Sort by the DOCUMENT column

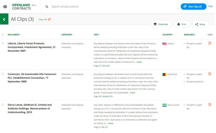[x=14, y=35]
